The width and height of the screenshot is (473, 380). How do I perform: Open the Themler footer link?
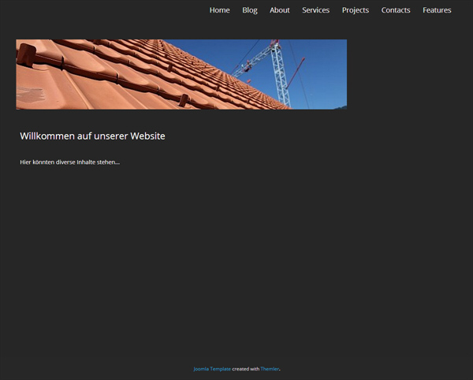click(x=270, y=369)
